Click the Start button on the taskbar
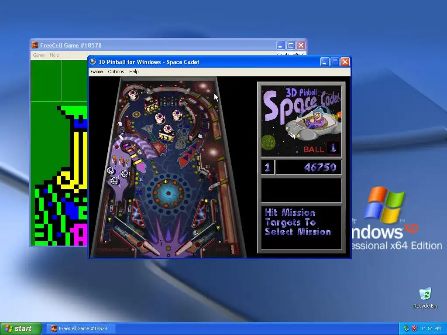The width and height of the screenshot is (447, 335). (x=21, y=329)
